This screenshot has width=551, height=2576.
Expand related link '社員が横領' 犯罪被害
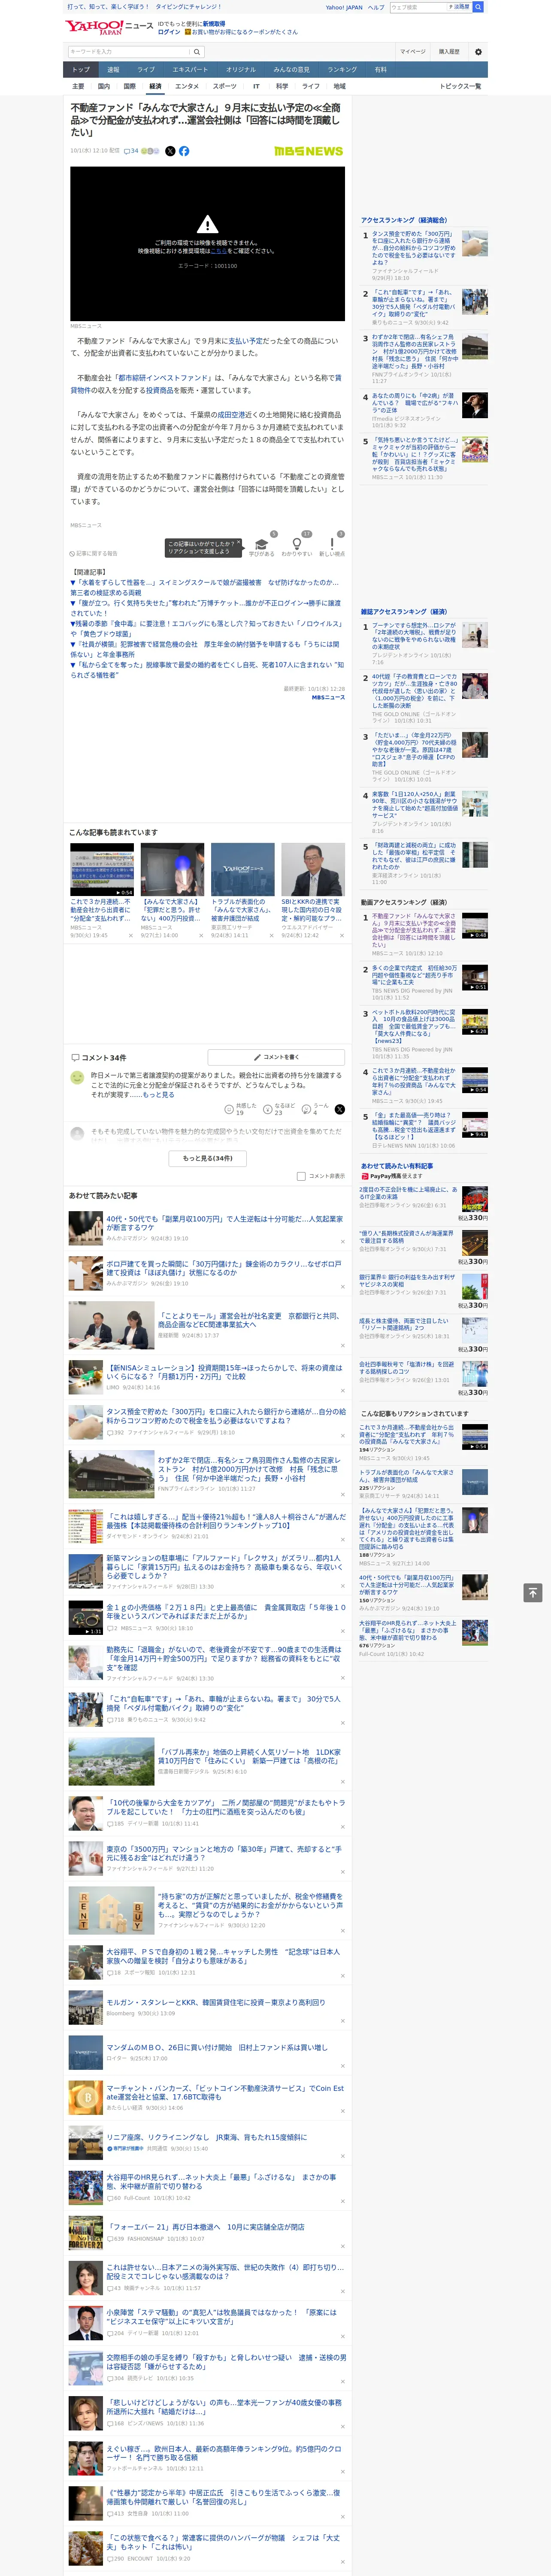(205, 649)
